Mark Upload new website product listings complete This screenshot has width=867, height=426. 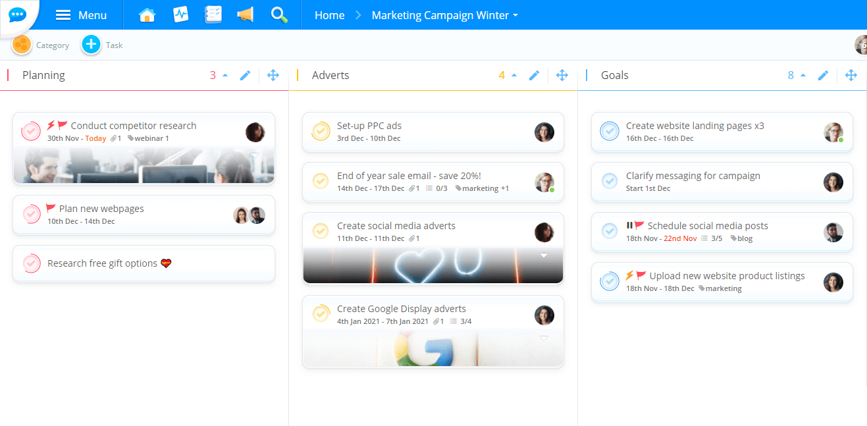point(610,281)
